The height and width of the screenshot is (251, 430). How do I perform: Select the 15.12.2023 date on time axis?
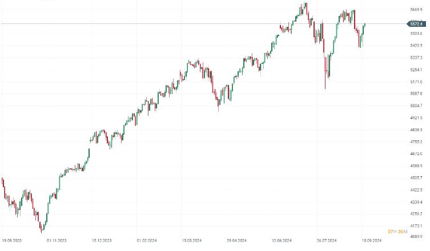(x=102, y=241)
